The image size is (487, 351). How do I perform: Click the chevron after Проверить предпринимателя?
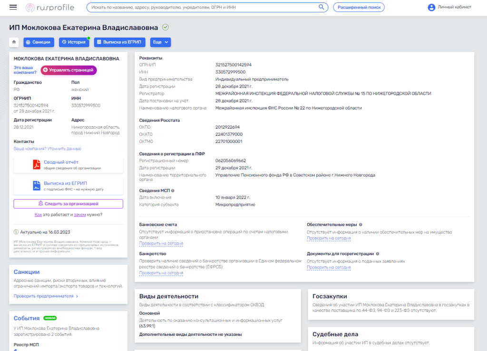pyautogui.click(x=77, y=296)
